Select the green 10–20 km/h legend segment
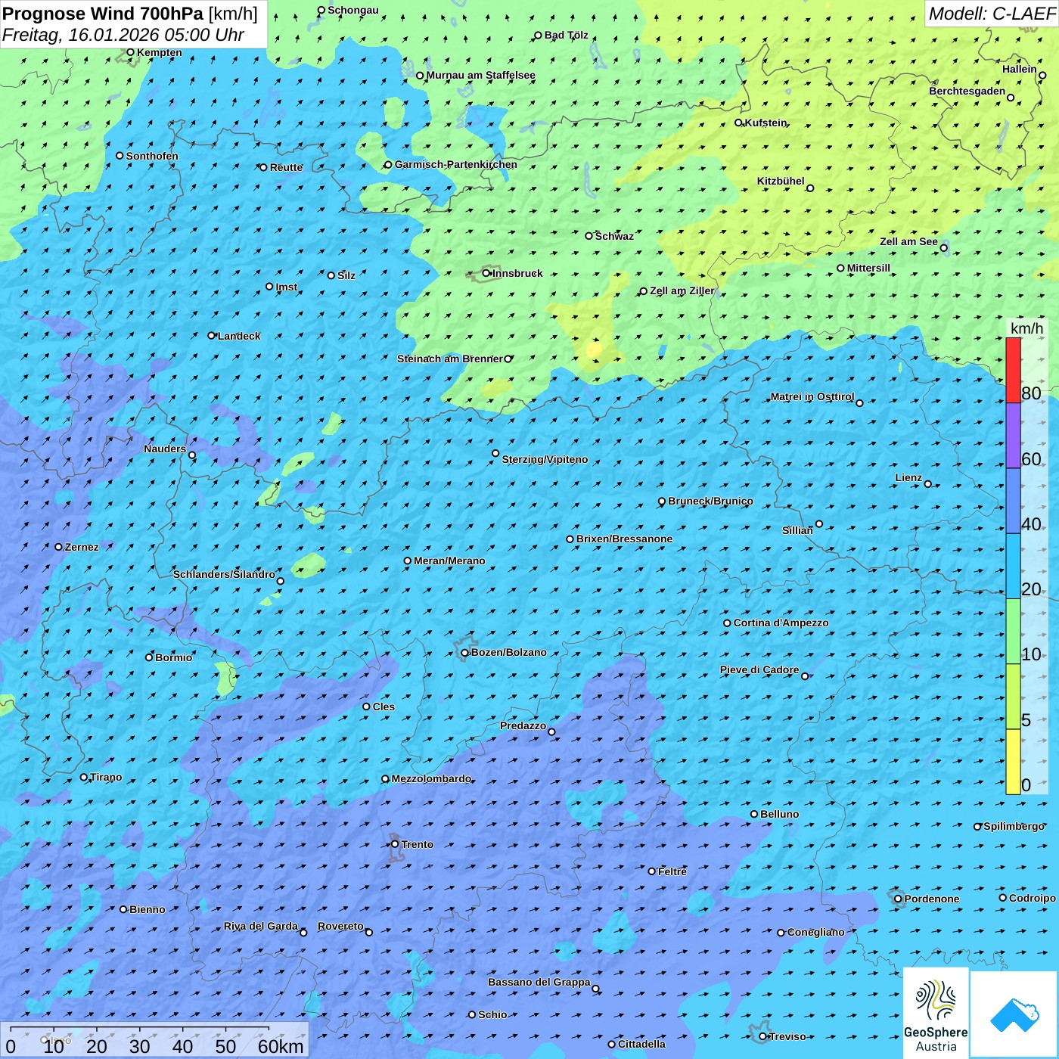This screenshot has height=1059, width=1059. tap(1013, 632)
